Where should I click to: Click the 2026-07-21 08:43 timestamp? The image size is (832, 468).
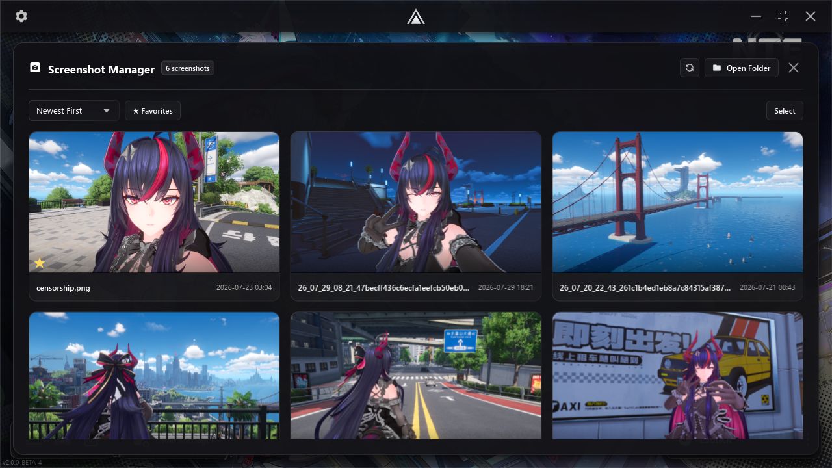pos(768,287)
